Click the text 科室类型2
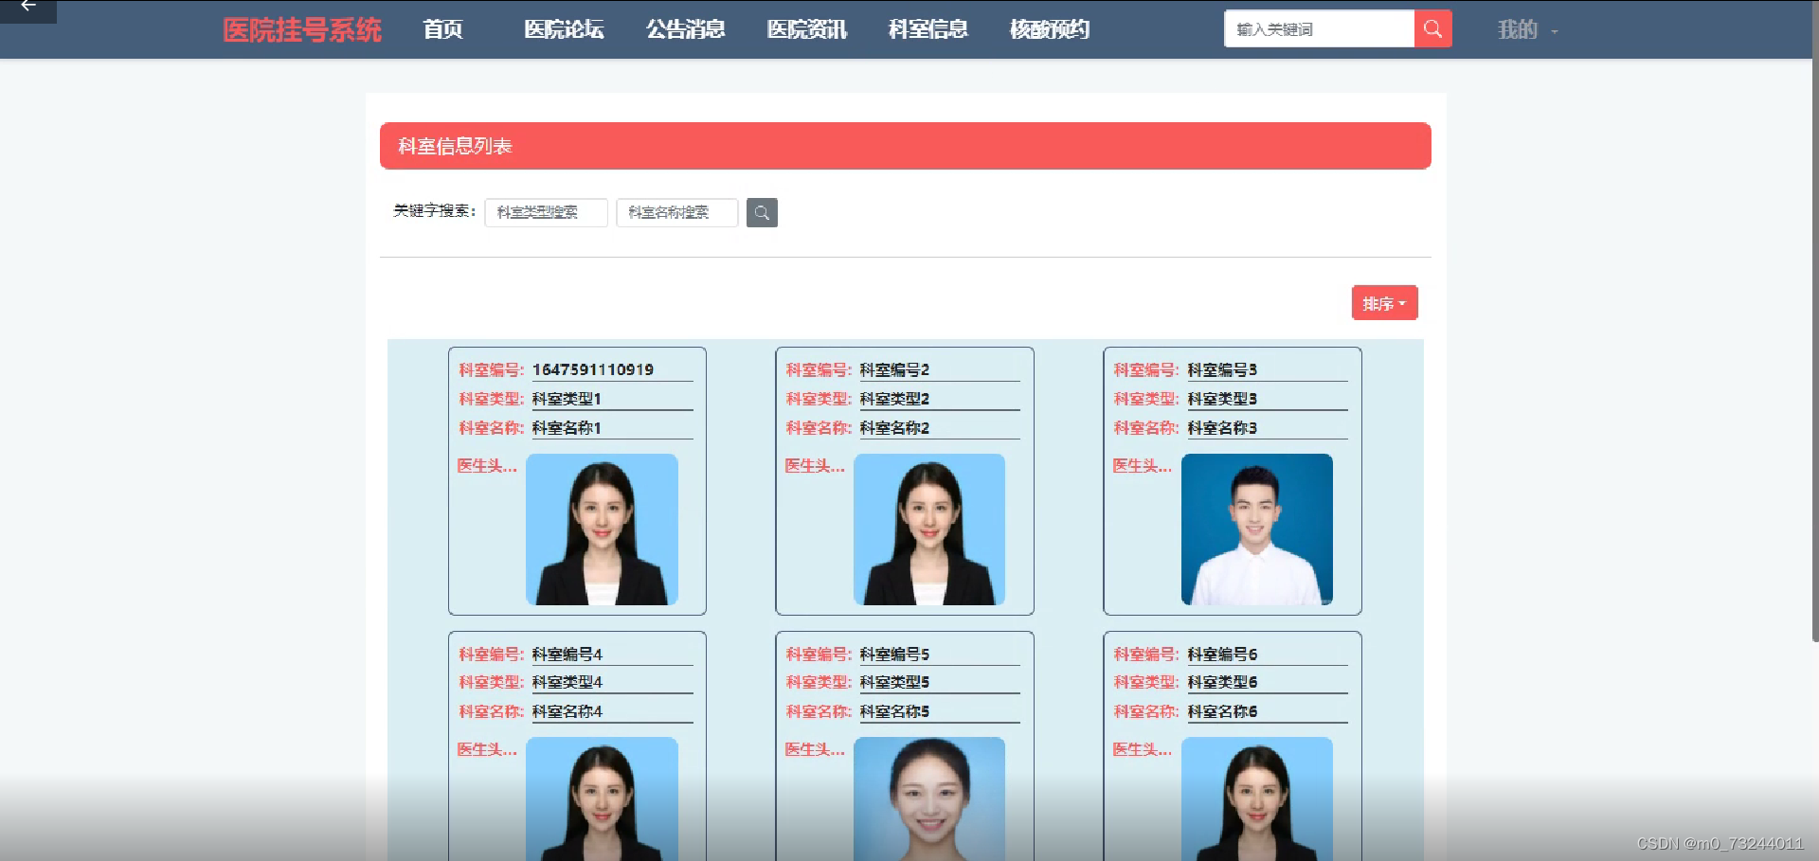The width and height of the screenshot is (1819, 861). [x=894, y=399]
